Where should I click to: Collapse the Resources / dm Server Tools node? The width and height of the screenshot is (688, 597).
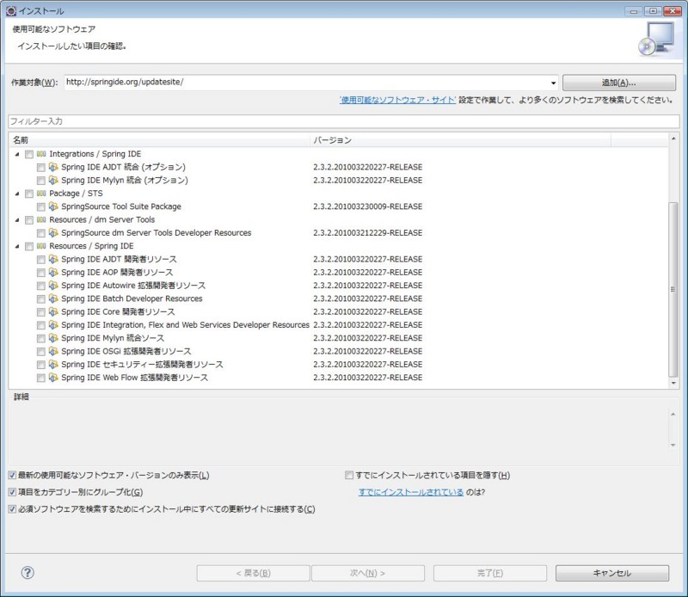tap(17, 220)
